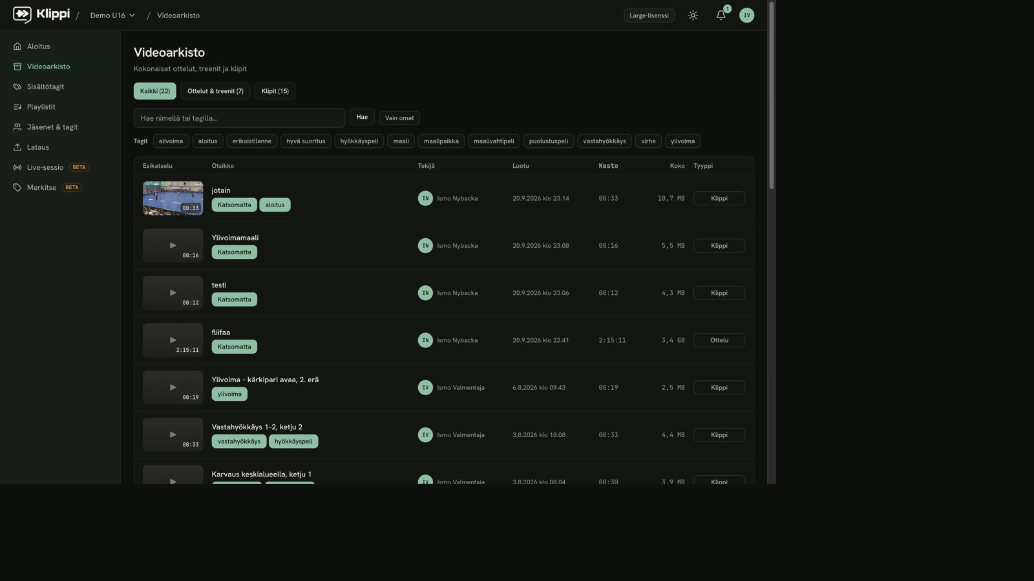
Task: Click the Klippi logo icon
Action: pos(22,15)
